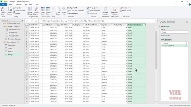Open Store.StoreName column filter dropdown

tap(144, 25)
